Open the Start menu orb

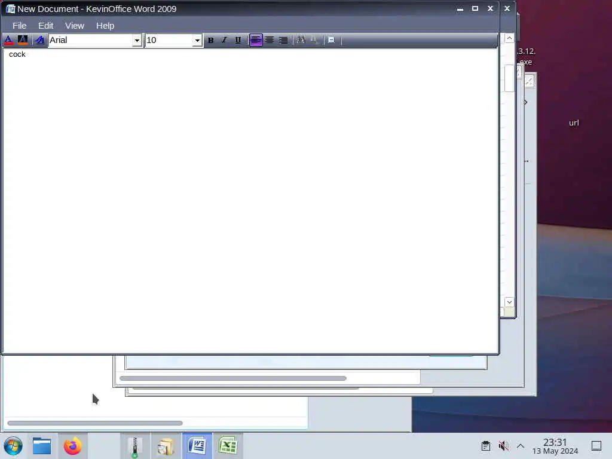13,446
